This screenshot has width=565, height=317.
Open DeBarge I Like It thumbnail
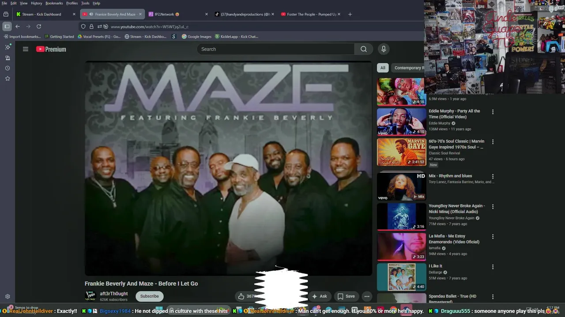pyautogui.click(x=401, y=277)
